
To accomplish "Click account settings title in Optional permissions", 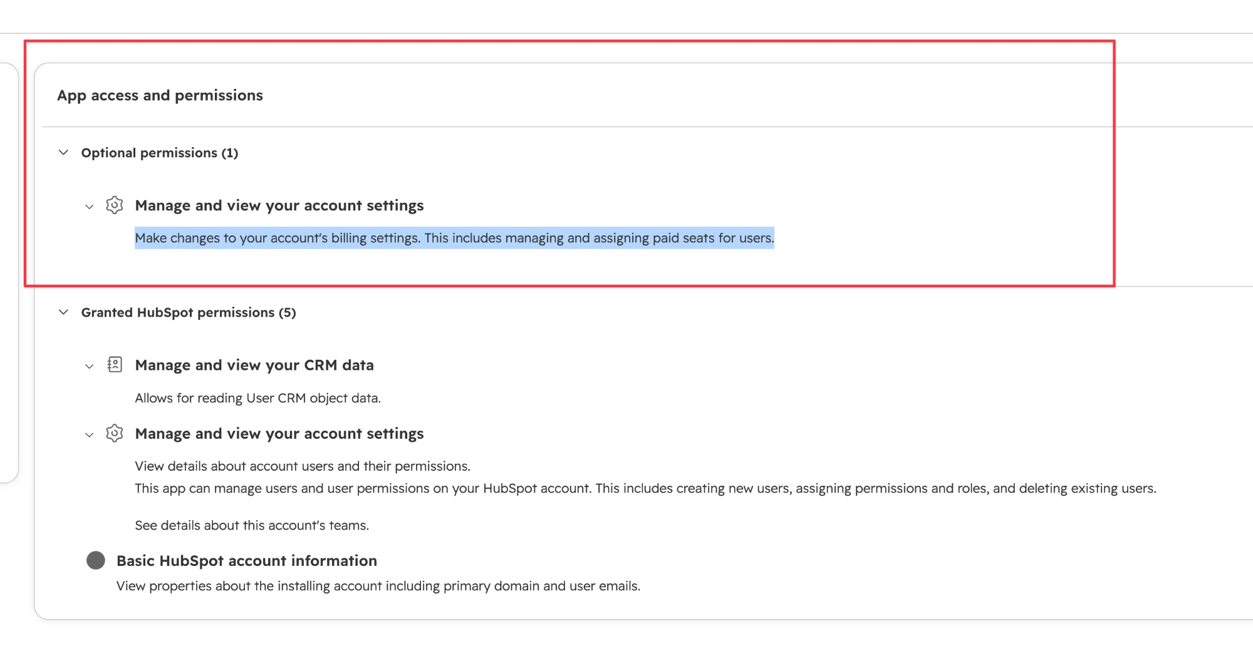I will pyautogui.click(x=279, y=205).
